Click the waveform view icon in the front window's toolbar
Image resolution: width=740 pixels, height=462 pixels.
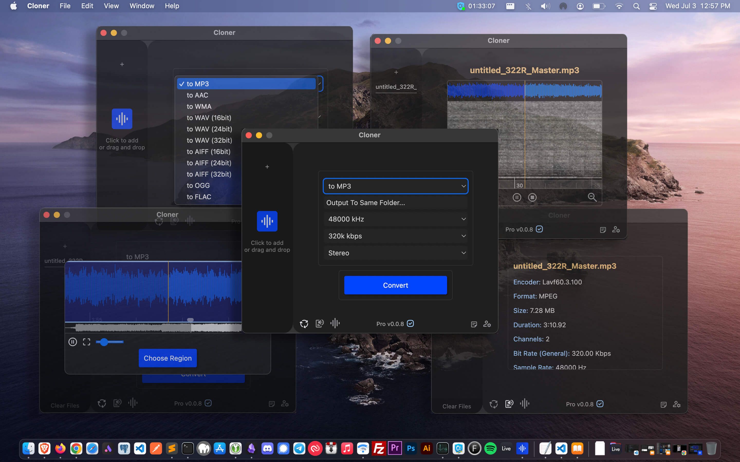[335, 323]
